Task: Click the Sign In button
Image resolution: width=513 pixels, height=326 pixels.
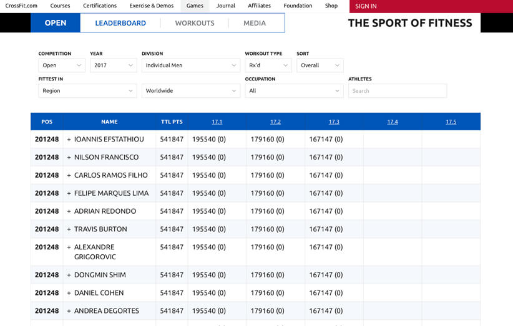Action: pos(366,6)
